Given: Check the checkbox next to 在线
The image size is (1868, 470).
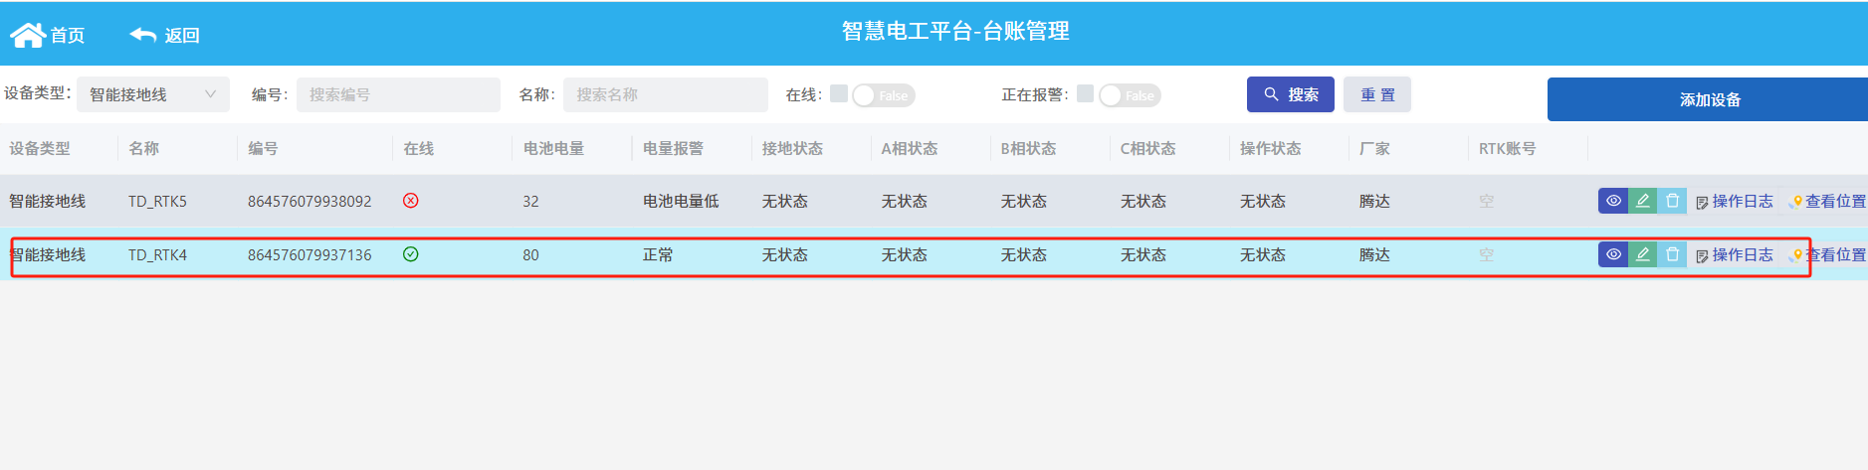Looking at the screenshot, I should coord(839,93).
